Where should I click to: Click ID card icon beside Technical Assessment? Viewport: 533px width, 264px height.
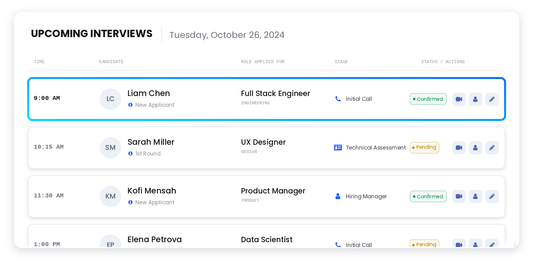point(338,148)
